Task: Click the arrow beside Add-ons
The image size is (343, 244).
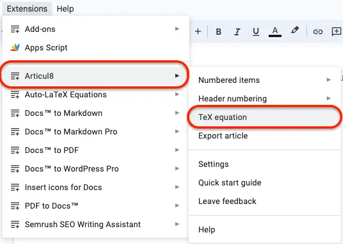Action: point(177,29)
